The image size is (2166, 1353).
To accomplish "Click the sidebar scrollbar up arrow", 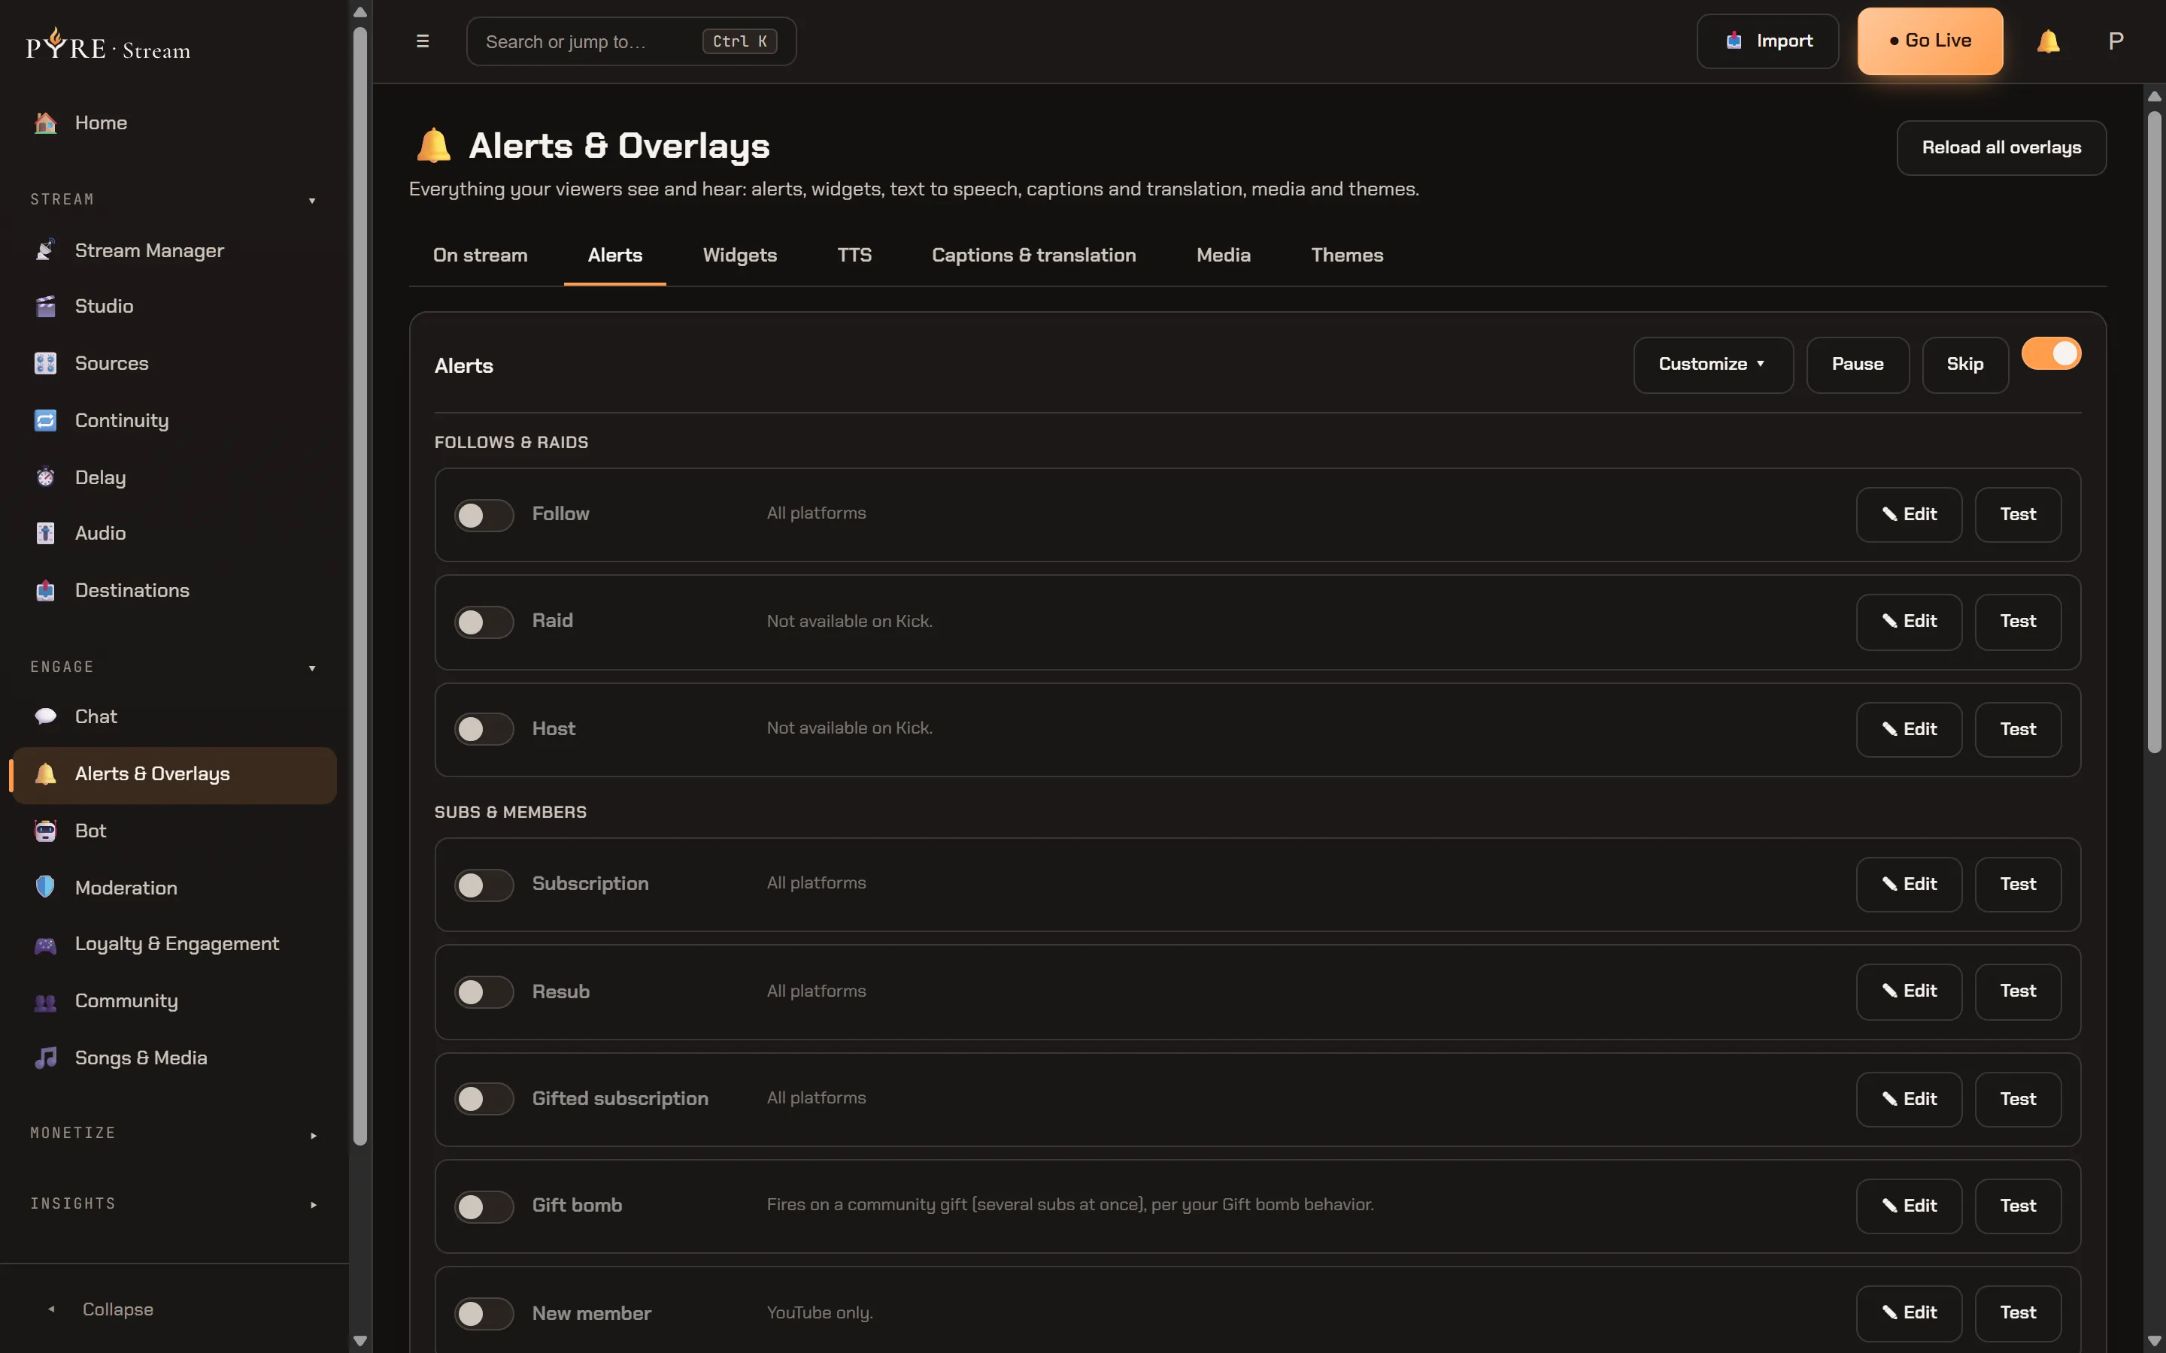I will pyautogui.click(x=359, y=13).
